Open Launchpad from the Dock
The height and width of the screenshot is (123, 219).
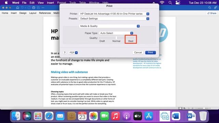tap(38, 116)
